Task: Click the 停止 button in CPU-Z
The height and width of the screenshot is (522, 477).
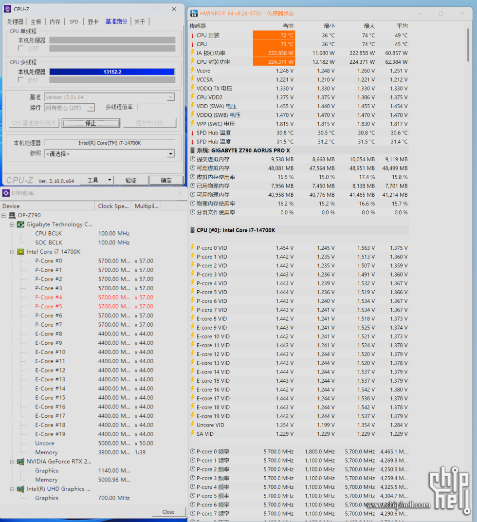Action: pyautogui.click(x=91, y=123)
